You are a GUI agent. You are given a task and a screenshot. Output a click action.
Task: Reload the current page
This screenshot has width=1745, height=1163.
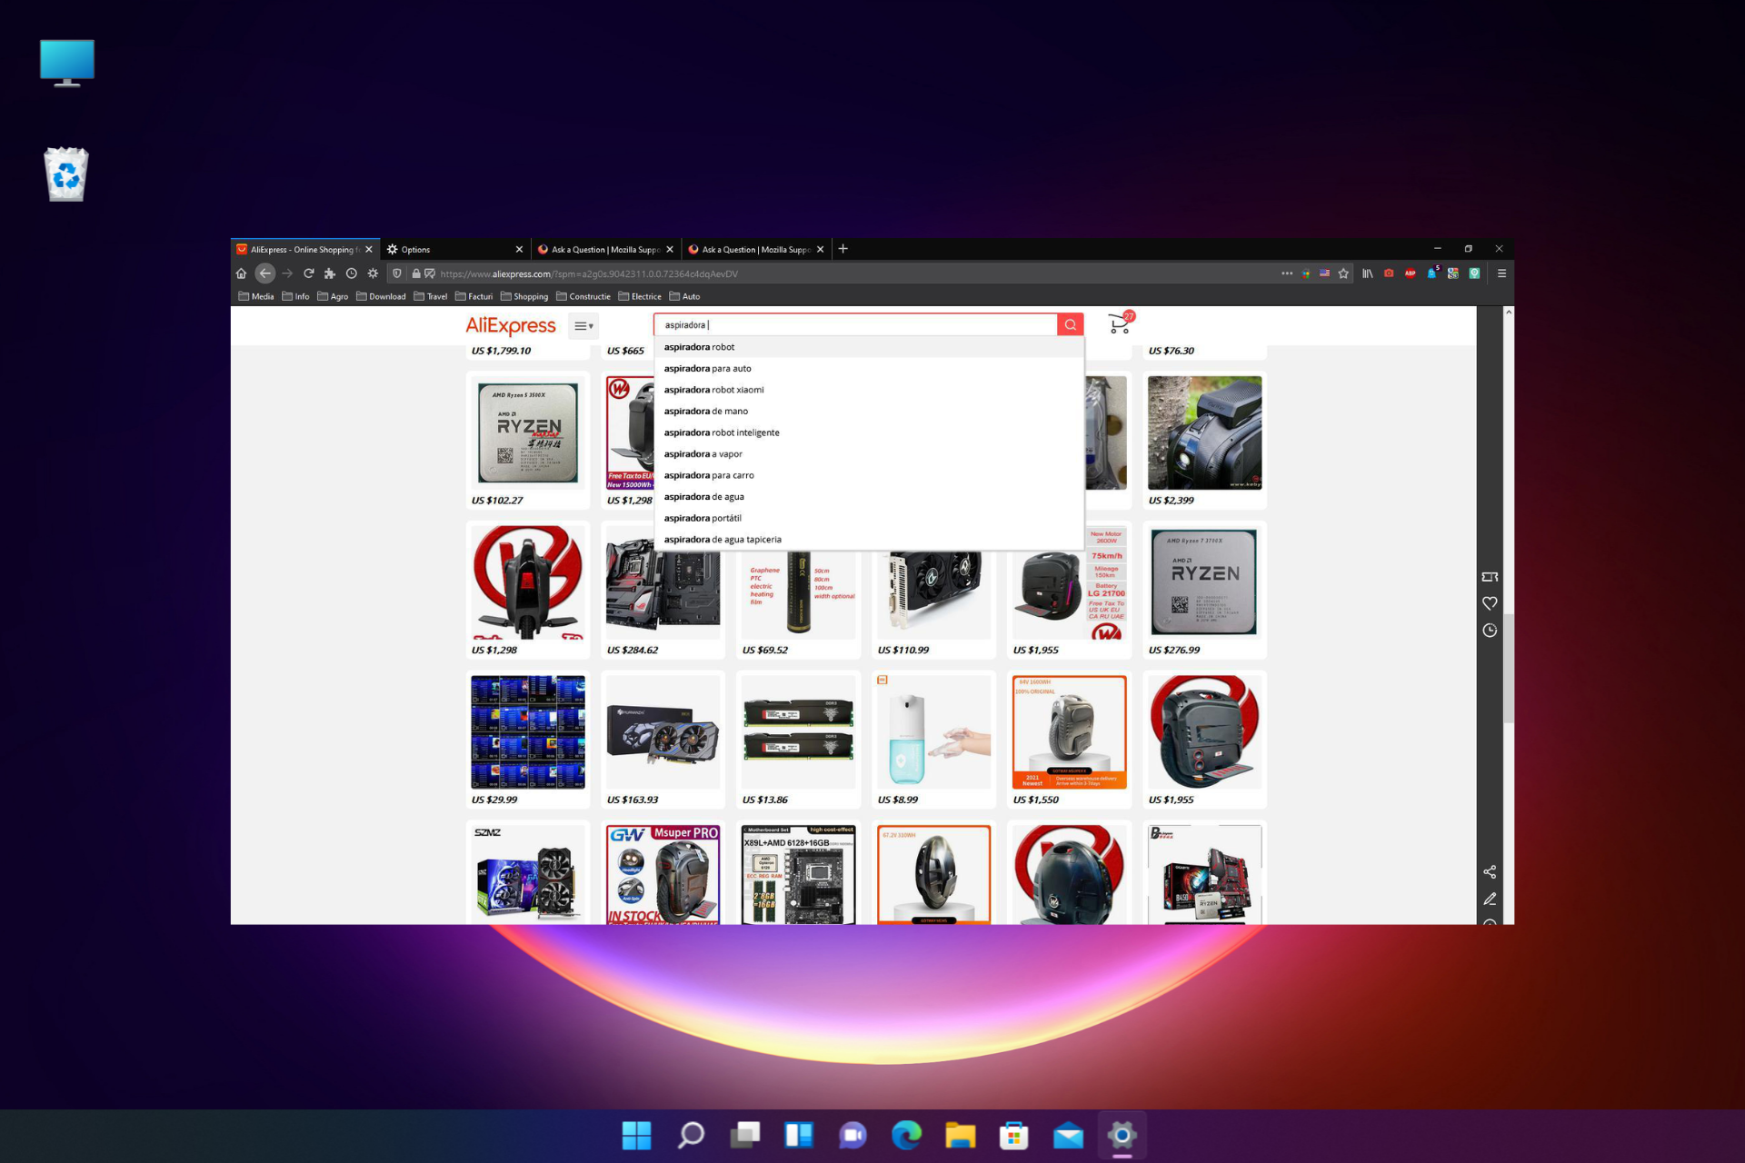pyautogui.click(x=309, y=273)
